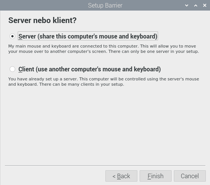Click the client description starting "You have already"

[103, 82]
